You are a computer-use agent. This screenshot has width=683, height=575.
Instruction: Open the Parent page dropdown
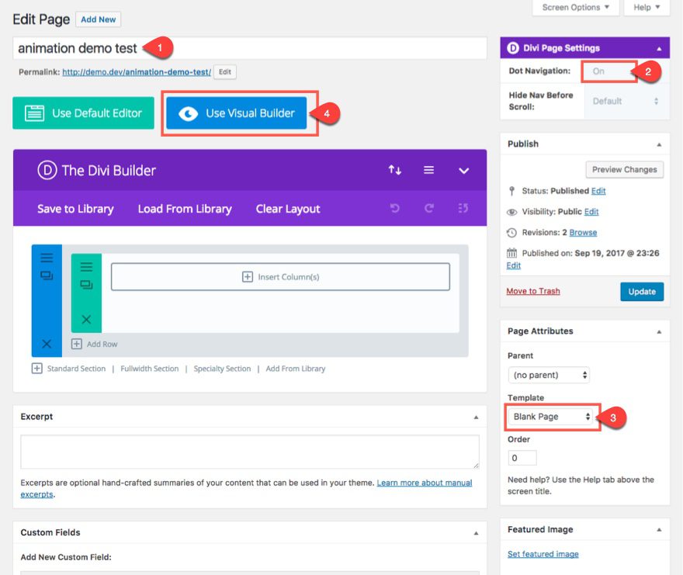tap(549, 375)
